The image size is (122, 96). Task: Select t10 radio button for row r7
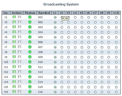pos(116,47)
